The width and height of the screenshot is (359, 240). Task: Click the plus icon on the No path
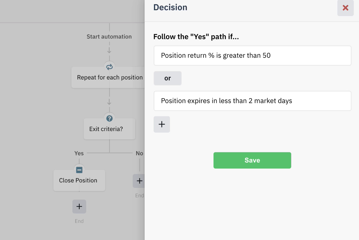coord(140,181)
